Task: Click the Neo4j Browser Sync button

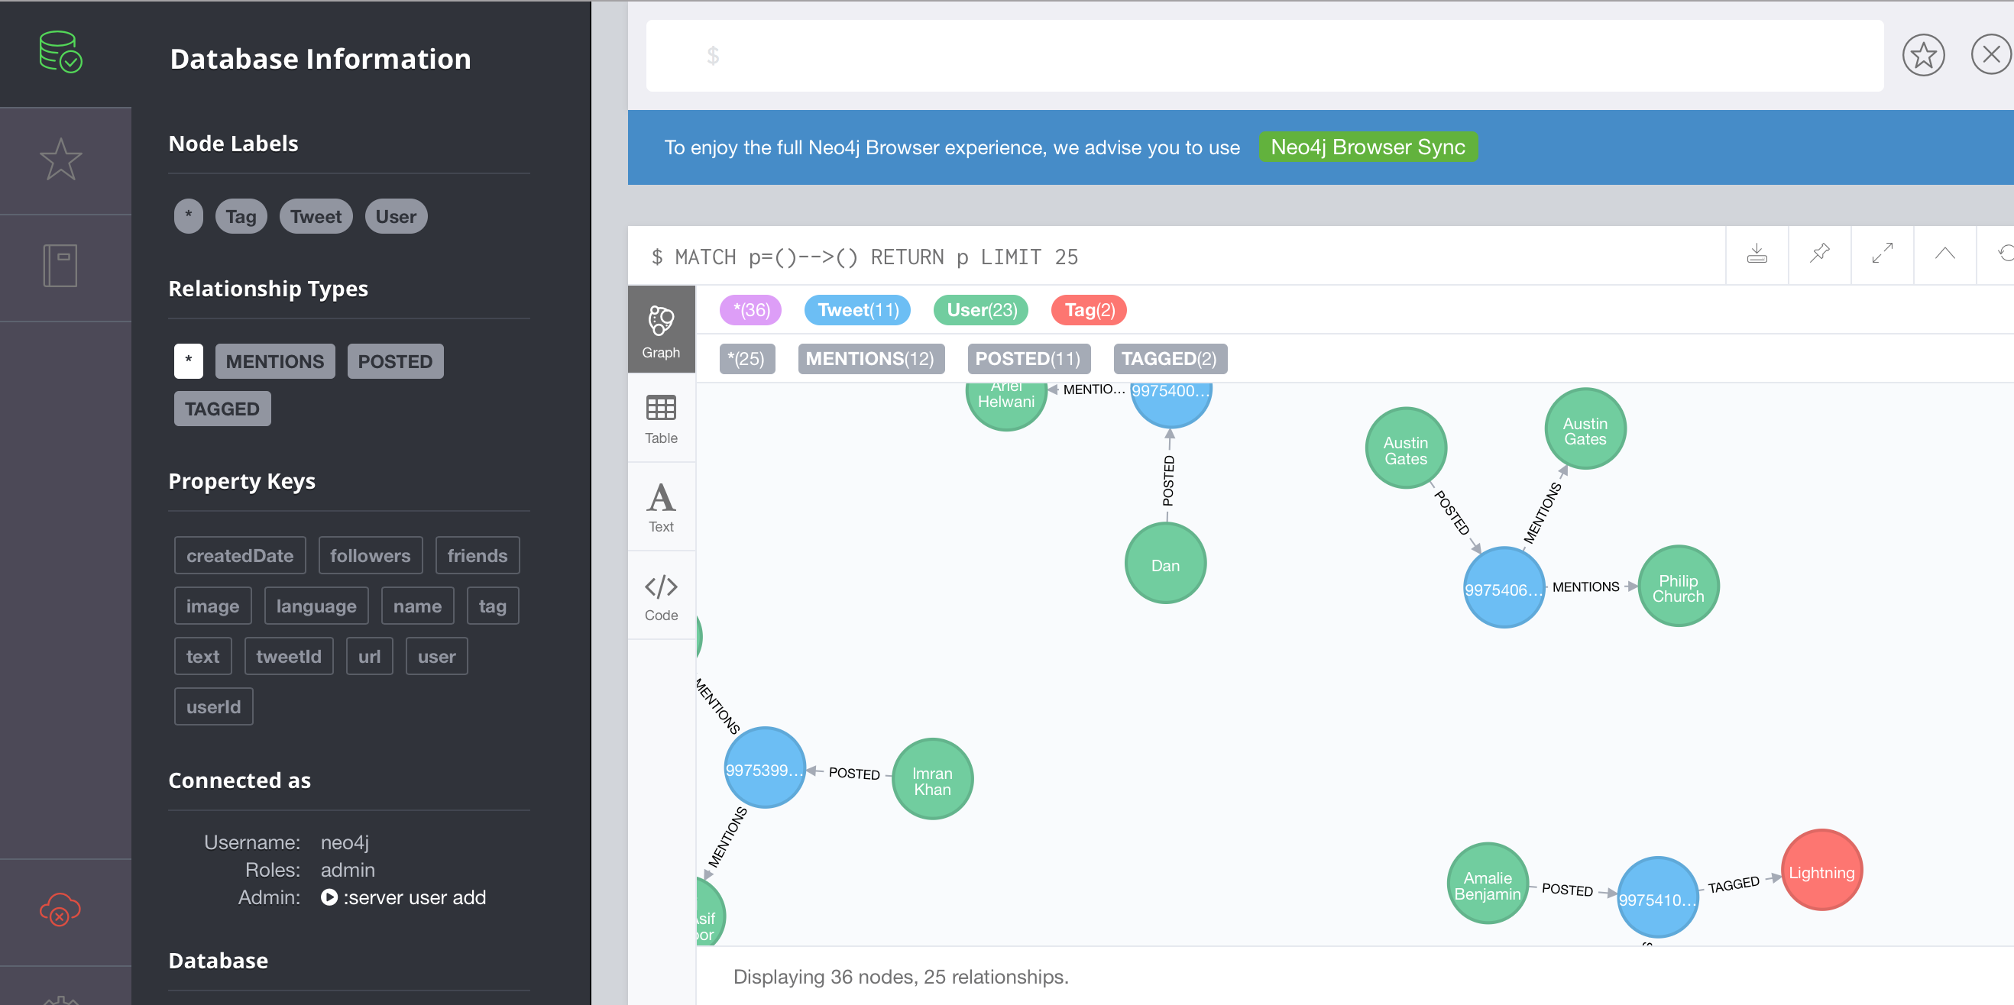Action: click(1368, 147)
